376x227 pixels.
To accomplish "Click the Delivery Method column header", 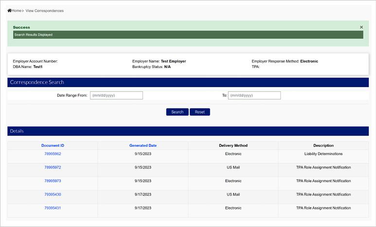I will click(x=233, y=145).
